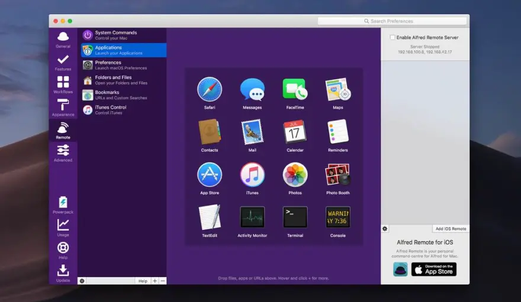Click the FaceTime icon
521x302 pixels.
pos(295,89)
